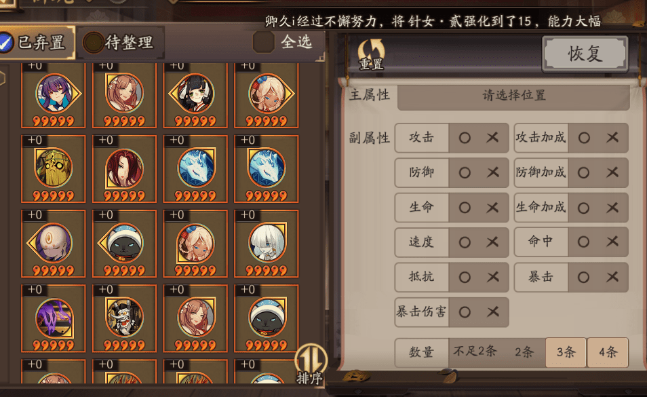Select the 3条 quantity tab

566,352
